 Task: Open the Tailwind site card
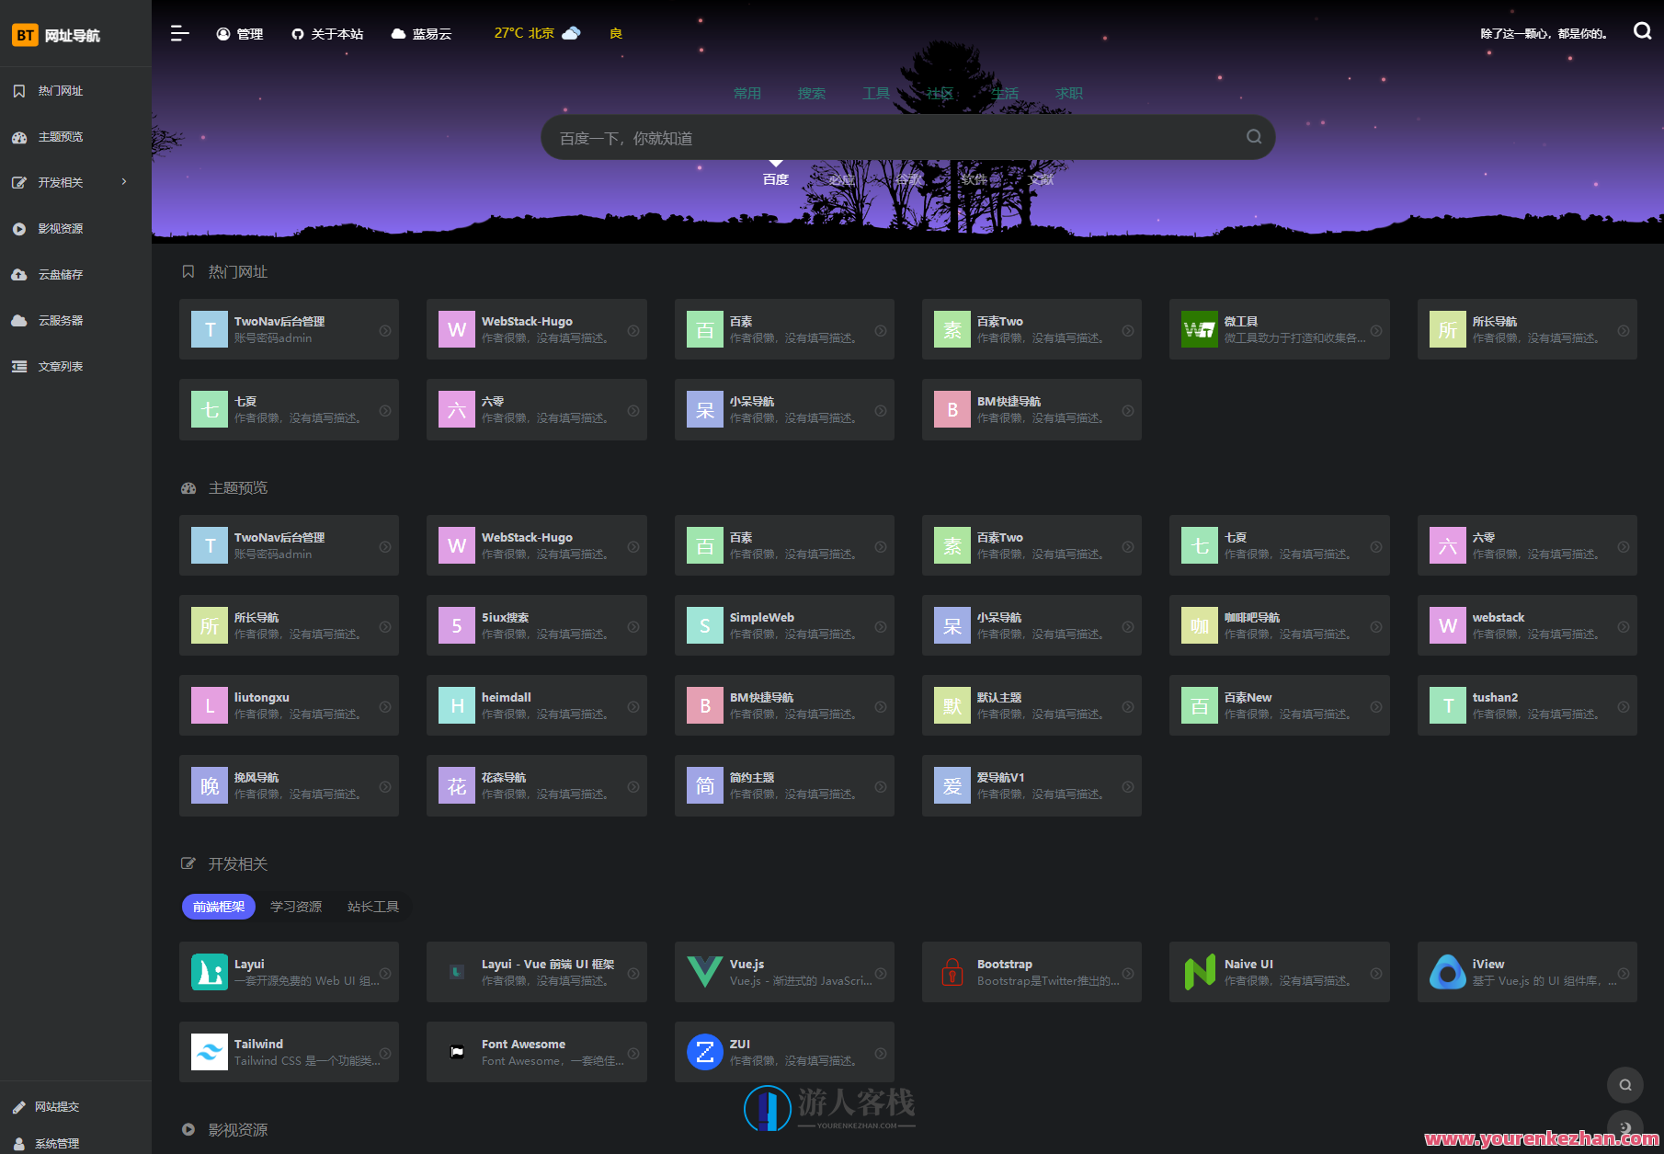289,1052
